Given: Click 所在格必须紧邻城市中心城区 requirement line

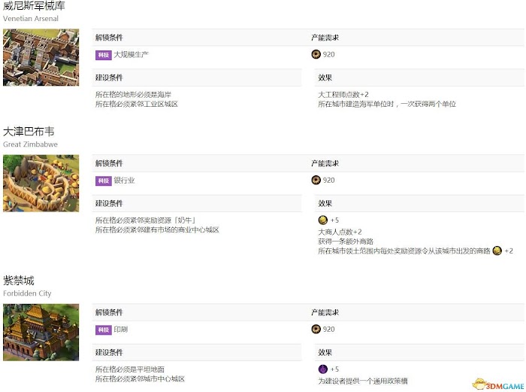Looking at the screenshot, I should tap(141, 379).
